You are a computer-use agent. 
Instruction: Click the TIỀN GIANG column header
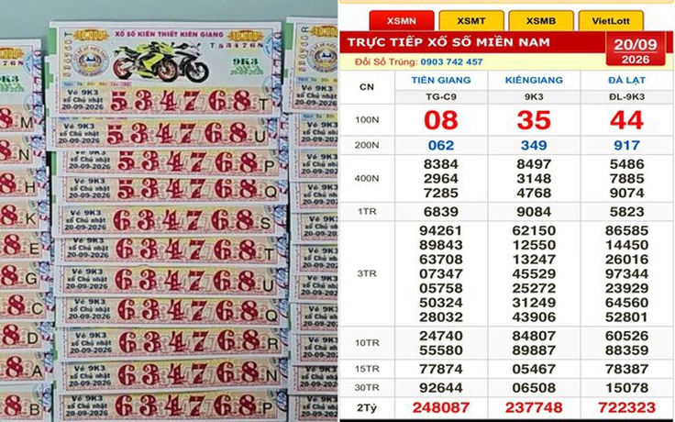[441, 80]
